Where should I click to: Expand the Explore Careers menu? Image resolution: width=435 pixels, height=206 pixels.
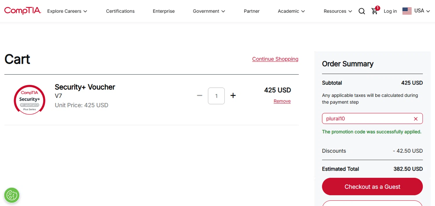click(x=67, y=11)
